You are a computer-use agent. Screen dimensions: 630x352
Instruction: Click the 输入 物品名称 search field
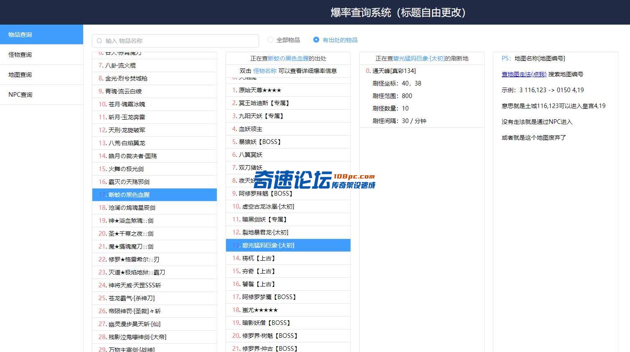pyautogui.click(x=175, y=41)
